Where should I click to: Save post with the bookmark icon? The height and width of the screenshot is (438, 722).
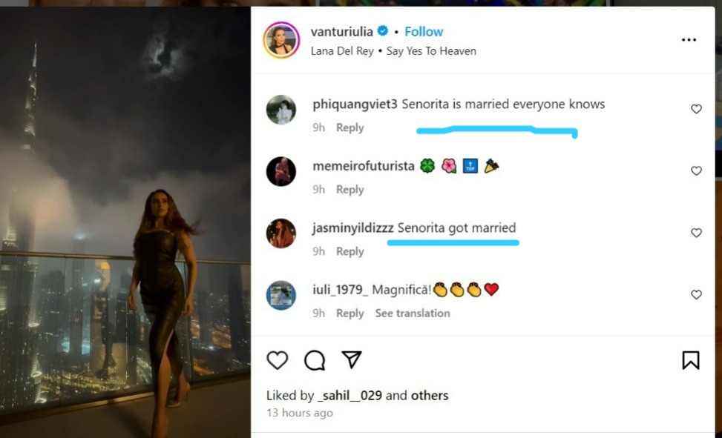(x=690, y=360)
